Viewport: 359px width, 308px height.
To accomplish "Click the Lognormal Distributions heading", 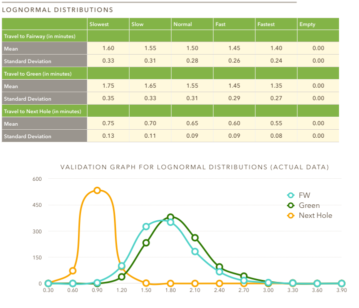I will pyautogui.click(x=58, y=10).
